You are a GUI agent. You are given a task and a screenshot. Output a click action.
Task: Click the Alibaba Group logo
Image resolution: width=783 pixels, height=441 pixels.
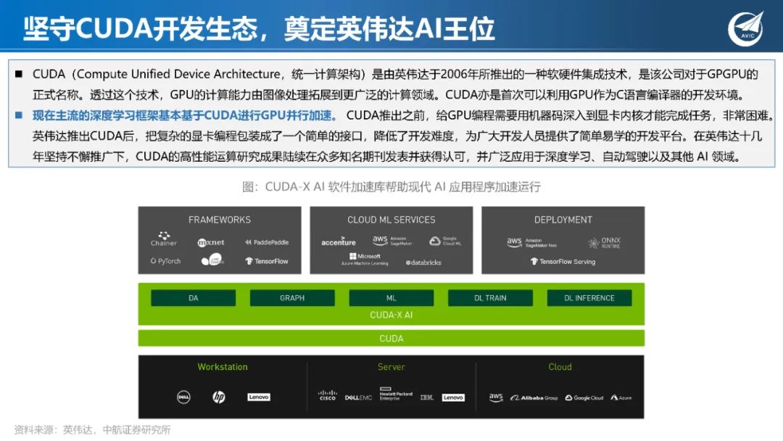tap(534, 398)
